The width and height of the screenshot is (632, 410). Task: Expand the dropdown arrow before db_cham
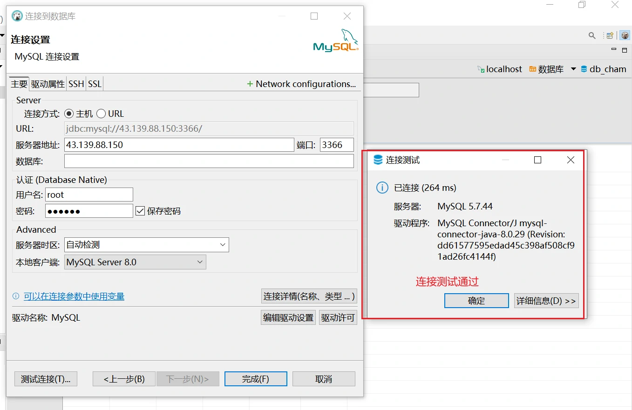[573, 69]
